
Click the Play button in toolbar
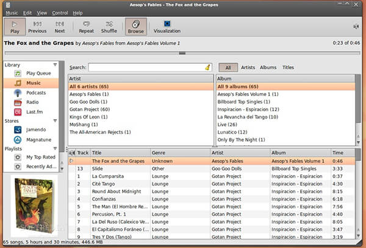tap(15, 27)
